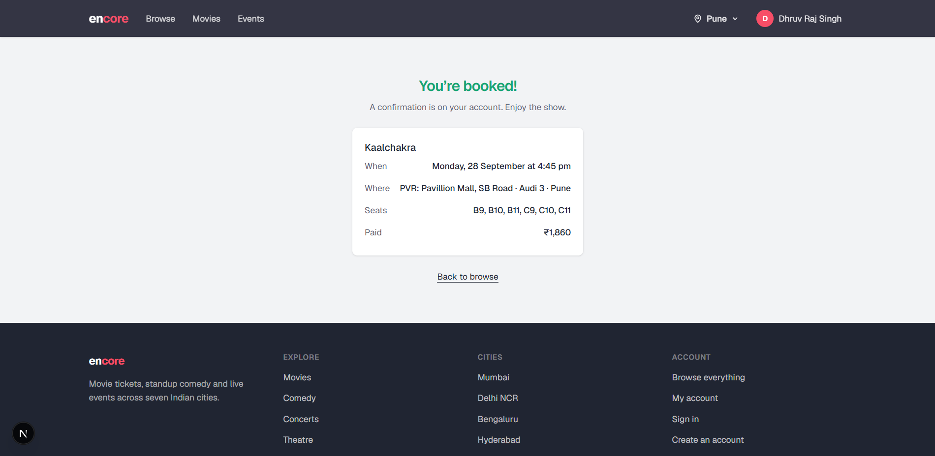Open the Browse menu item
Screen dimensions: 935x456
click(x=160, y=19)
